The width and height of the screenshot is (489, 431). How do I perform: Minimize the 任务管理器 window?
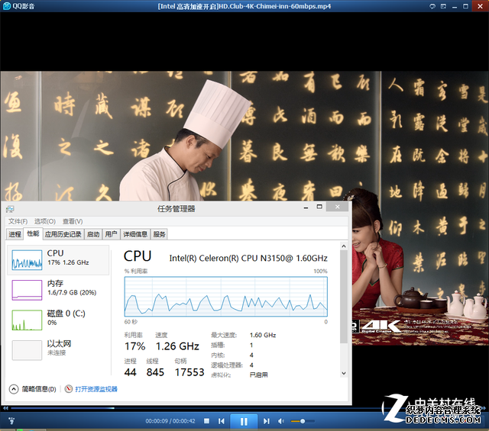coord(306,207)
